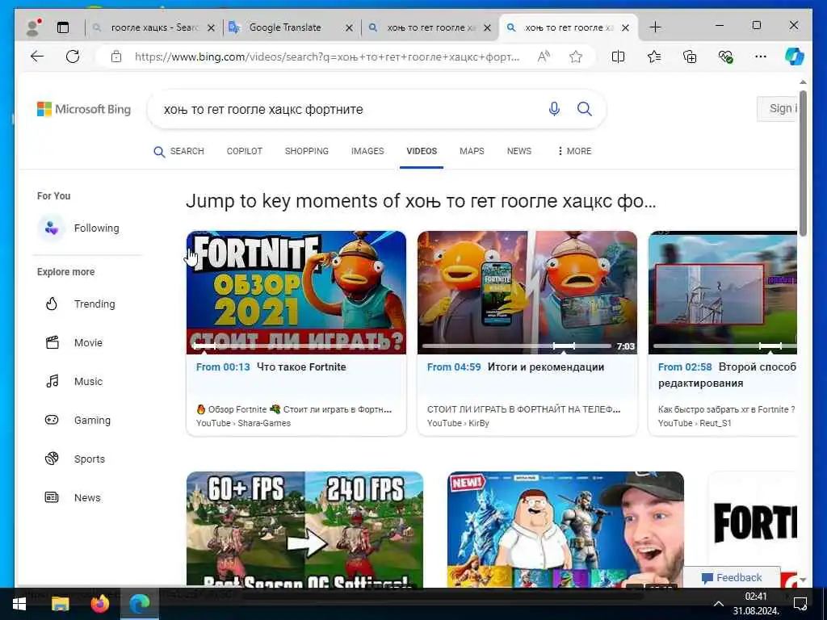Close the Google Translate tab
This screenshot has height=620, width=827.
pyautogui.click(x=349, y=28)
